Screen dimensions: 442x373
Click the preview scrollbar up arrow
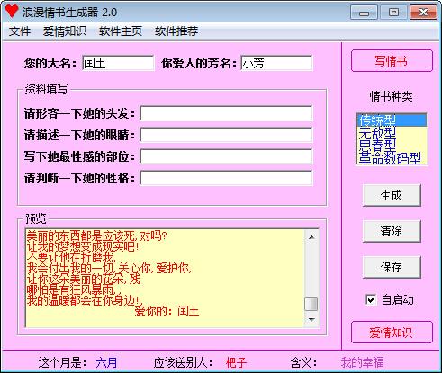coord(311,237)
